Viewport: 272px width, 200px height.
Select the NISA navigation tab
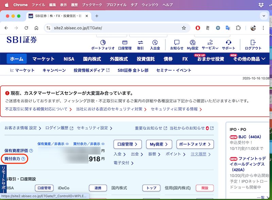click(x=69, y=59)
